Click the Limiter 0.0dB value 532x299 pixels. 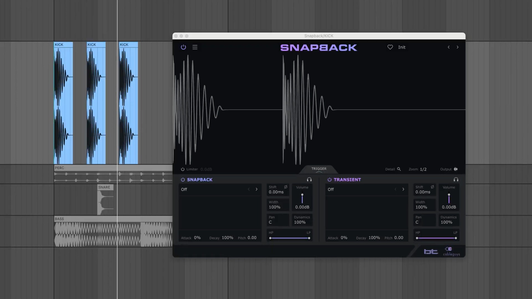[x=206, y=169]
